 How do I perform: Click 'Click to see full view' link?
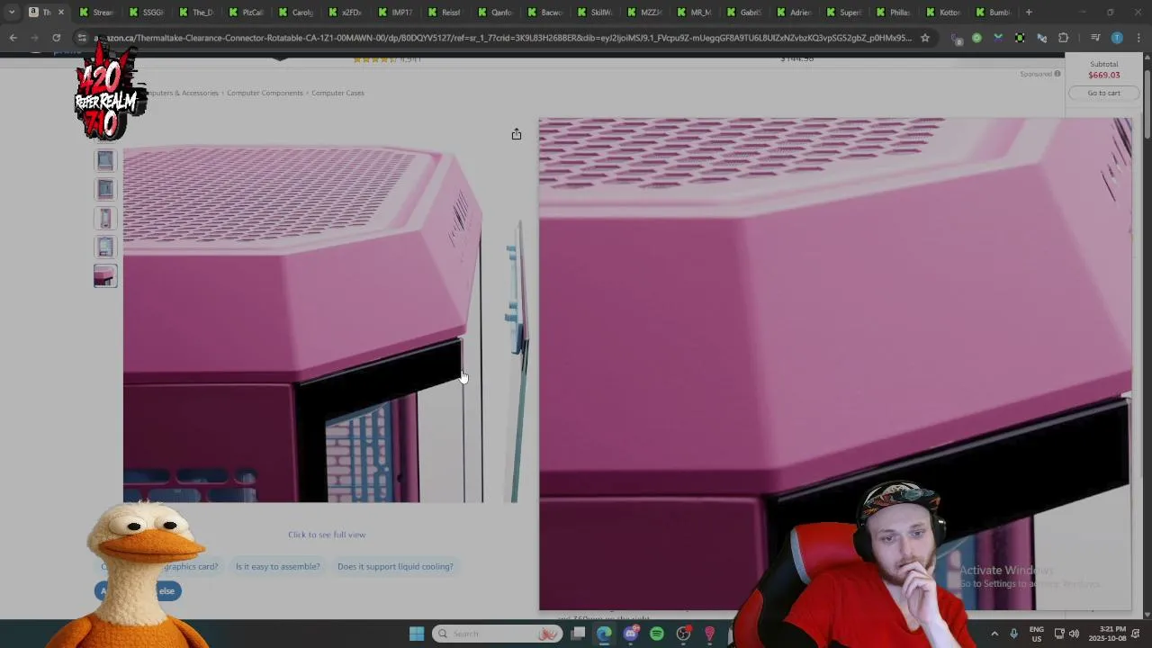tap(327, 535)
